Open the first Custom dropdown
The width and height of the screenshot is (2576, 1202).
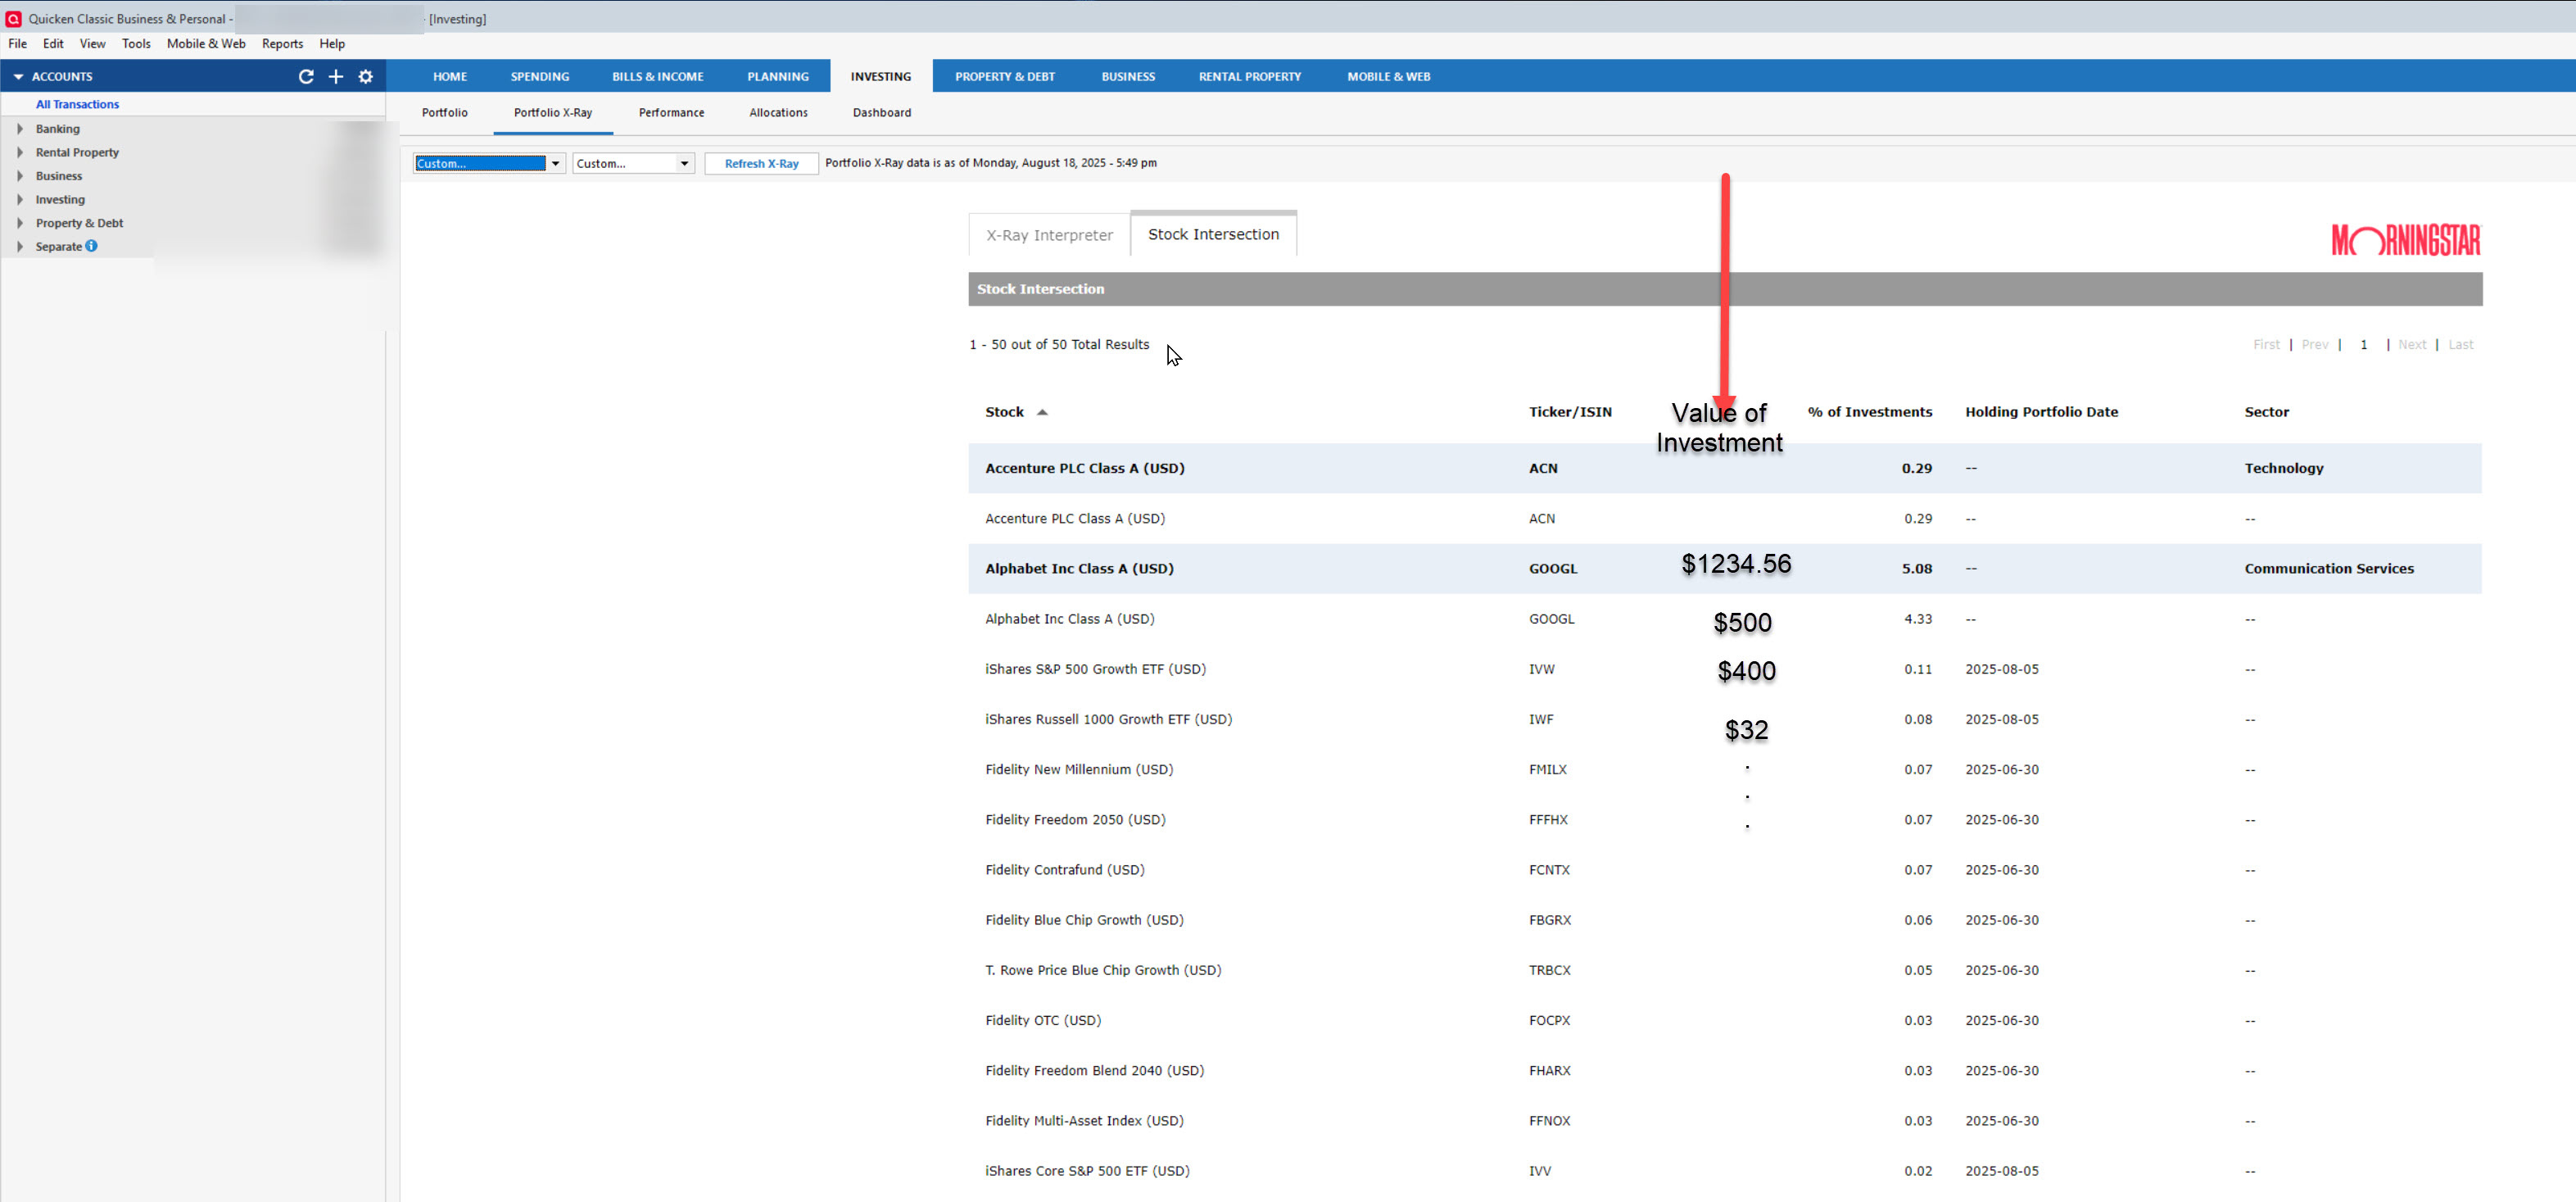555,163
